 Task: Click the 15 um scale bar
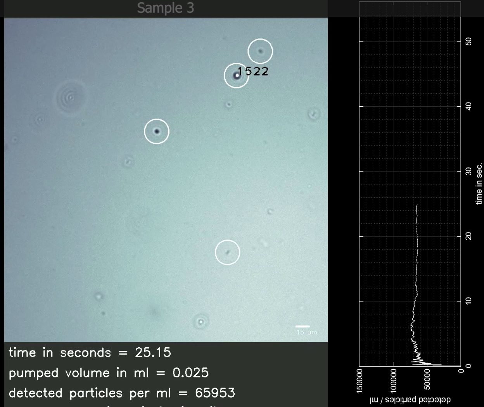(x=302, y=327)
